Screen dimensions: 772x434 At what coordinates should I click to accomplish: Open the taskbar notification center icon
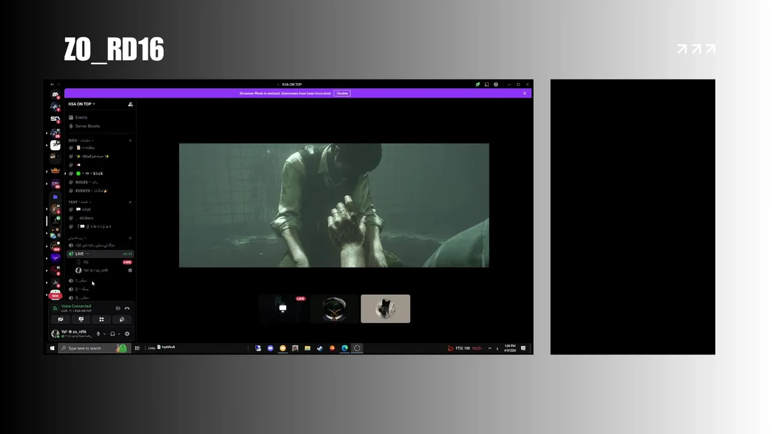(523, 348)
